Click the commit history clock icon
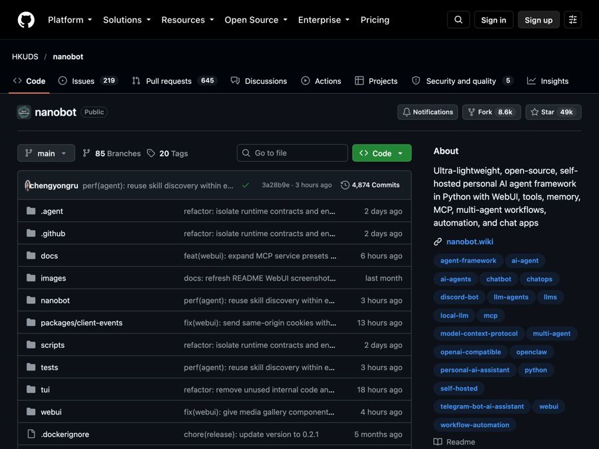 coord(345,185)
